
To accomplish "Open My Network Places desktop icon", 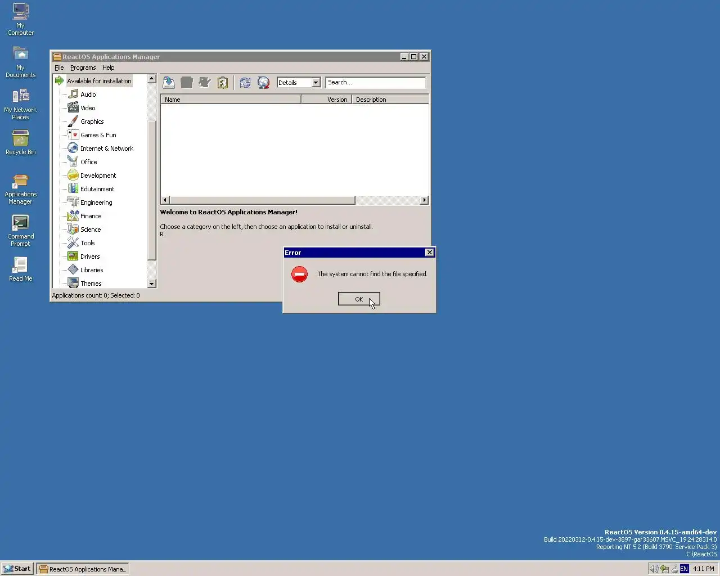I will coord(20,103).
